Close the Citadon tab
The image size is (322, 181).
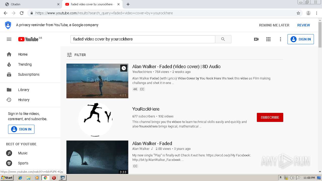(x=58, y=4)
